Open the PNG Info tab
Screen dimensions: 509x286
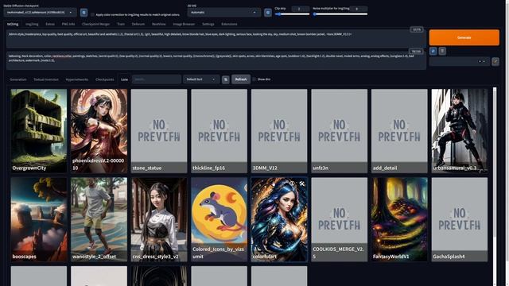68,24
